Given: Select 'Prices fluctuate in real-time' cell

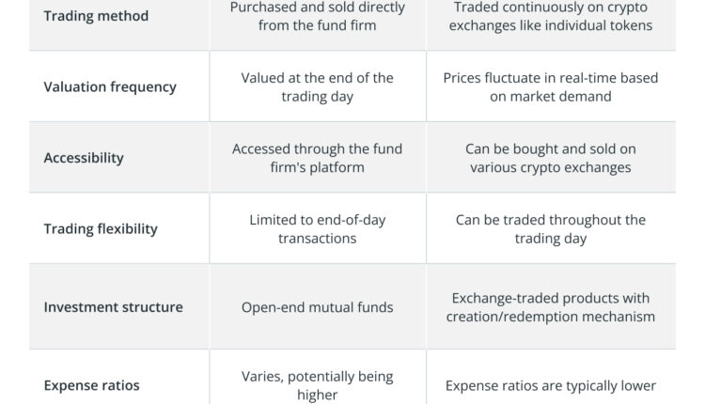Looking at the screenshot, I should coord(551,86).
